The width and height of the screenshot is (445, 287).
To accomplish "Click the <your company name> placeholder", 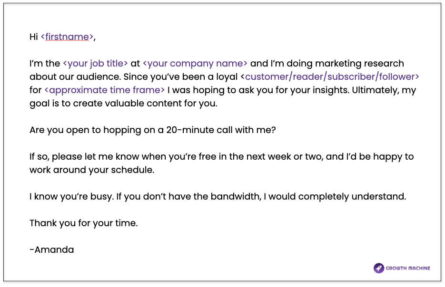I will [195, 64].
